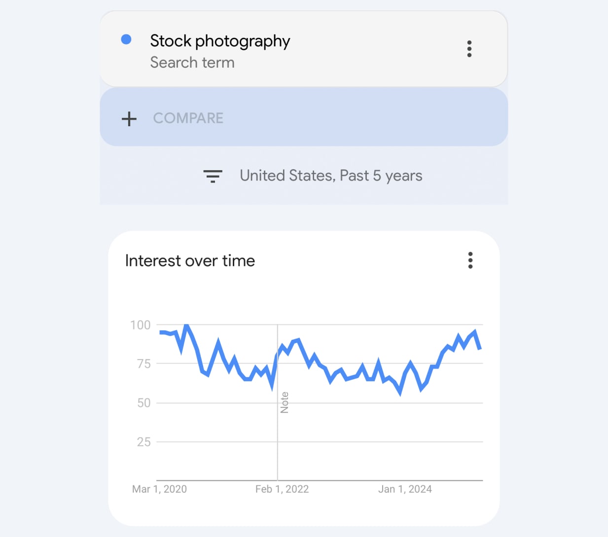
Task: Open Interest over time three-dot menu
Action: point(470,260)
